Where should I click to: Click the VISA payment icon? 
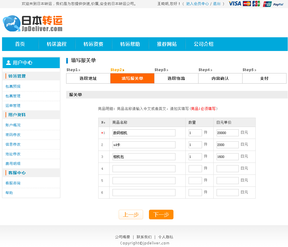[x=235, y=4]
